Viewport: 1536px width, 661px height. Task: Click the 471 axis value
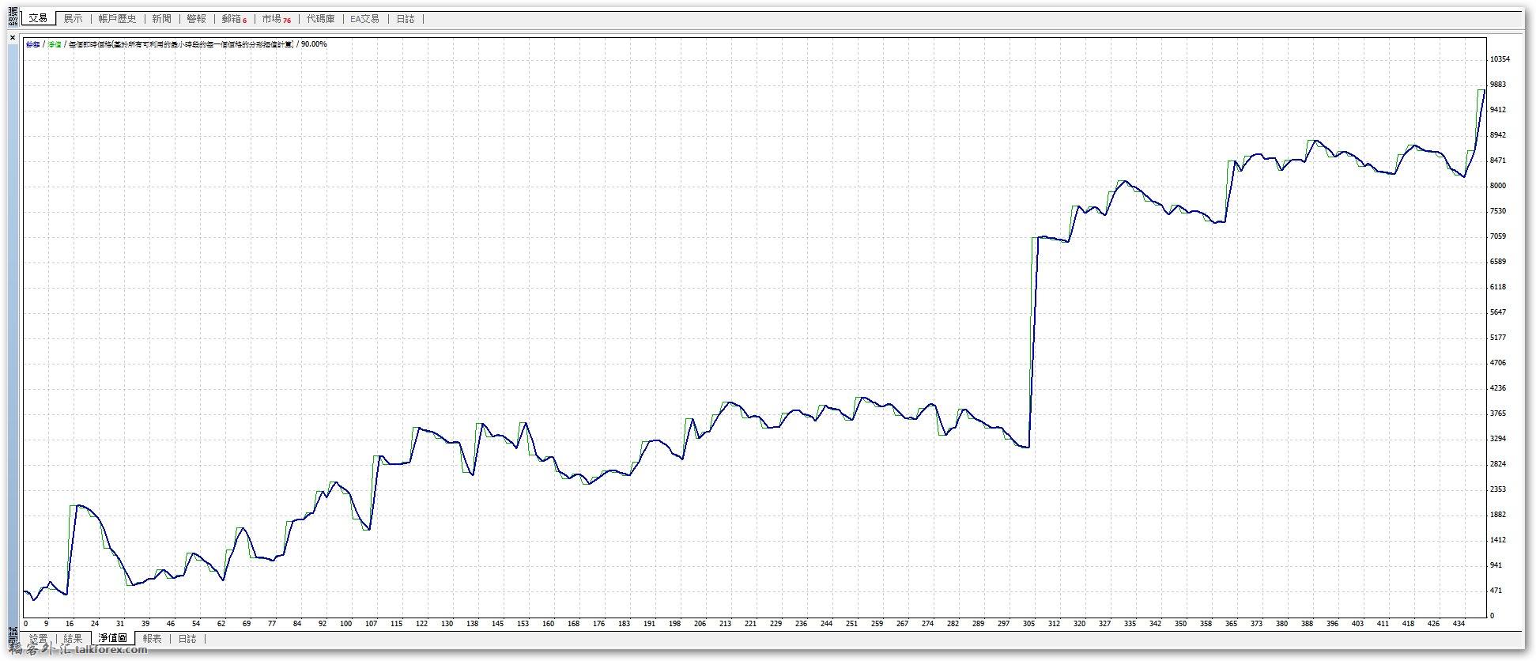[x=1496, y=591]
